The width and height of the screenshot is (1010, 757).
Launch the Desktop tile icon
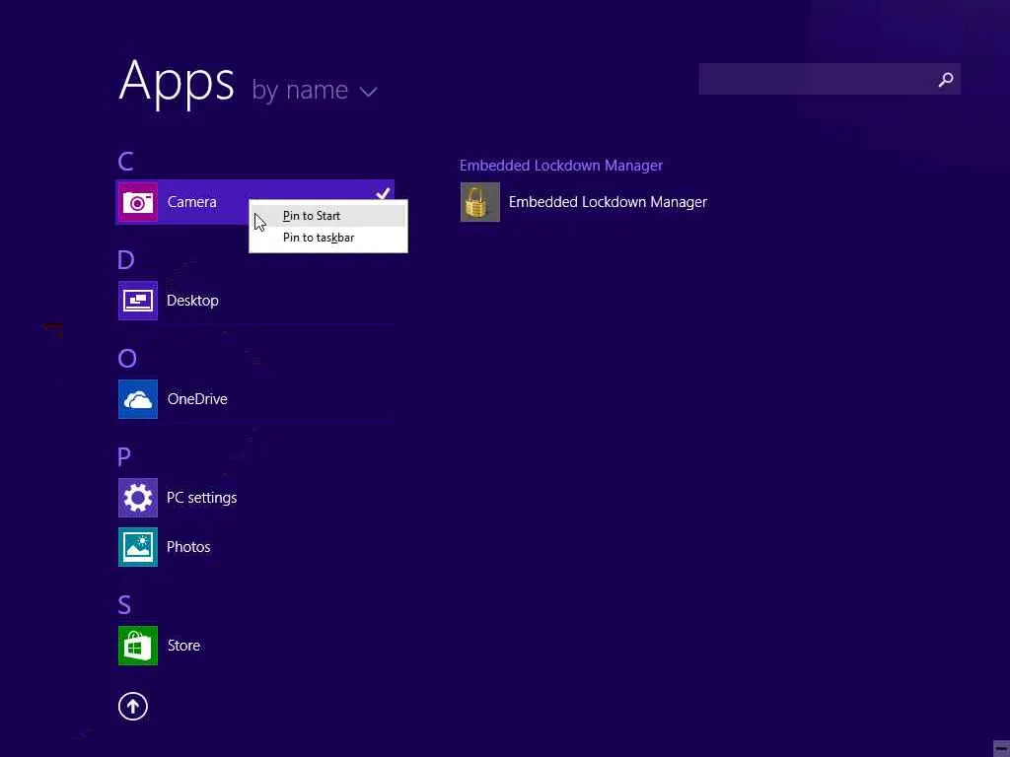tap(137, 301)
